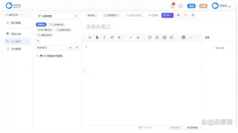Viewport: 238px width, 133px height.
Task: Open the AI assistant dropdown button
Action: [167, 15]
